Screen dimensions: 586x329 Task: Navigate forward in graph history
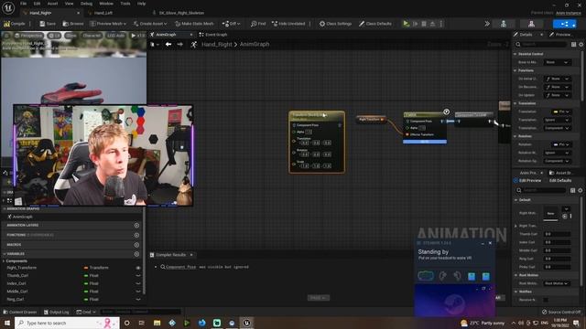[x=180, y=44]
